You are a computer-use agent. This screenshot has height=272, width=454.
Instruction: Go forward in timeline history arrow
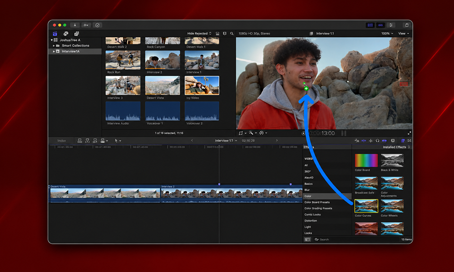tap(277, 141)
